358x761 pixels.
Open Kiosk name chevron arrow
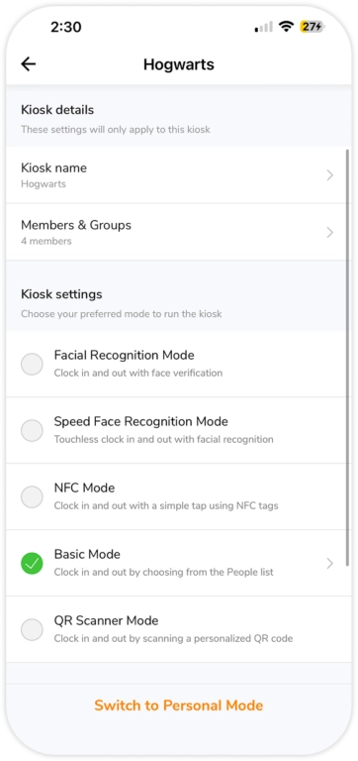(x=330, y=175)
